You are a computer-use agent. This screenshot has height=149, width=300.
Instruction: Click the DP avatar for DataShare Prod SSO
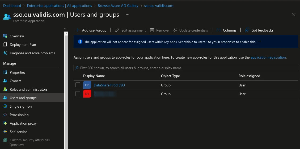tap(87, 85)
